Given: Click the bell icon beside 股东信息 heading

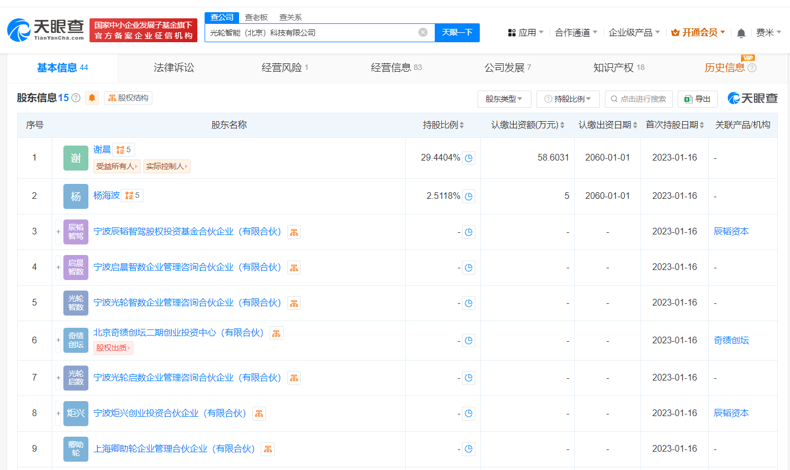Looking at the screenshot, I should click(x=92, y=98).
